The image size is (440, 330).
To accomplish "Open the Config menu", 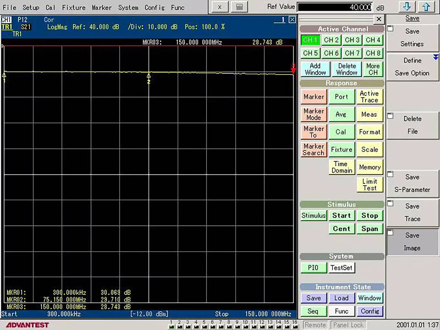I will click(x=155, y=7).
